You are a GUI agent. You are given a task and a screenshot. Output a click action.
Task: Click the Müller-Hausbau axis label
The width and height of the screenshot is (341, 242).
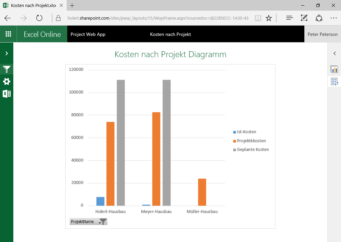click(x=202, y=212)
